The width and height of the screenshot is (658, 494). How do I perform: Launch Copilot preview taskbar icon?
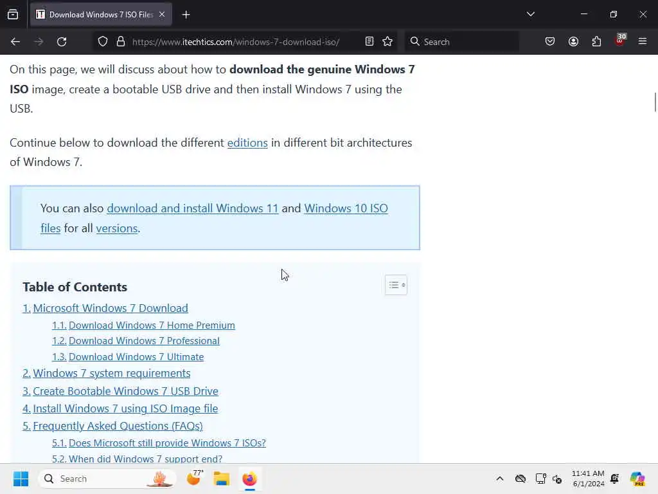coord(637,479)
